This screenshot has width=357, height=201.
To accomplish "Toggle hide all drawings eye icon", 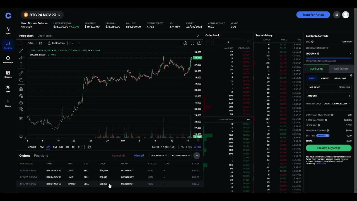I will coord(21,109).
